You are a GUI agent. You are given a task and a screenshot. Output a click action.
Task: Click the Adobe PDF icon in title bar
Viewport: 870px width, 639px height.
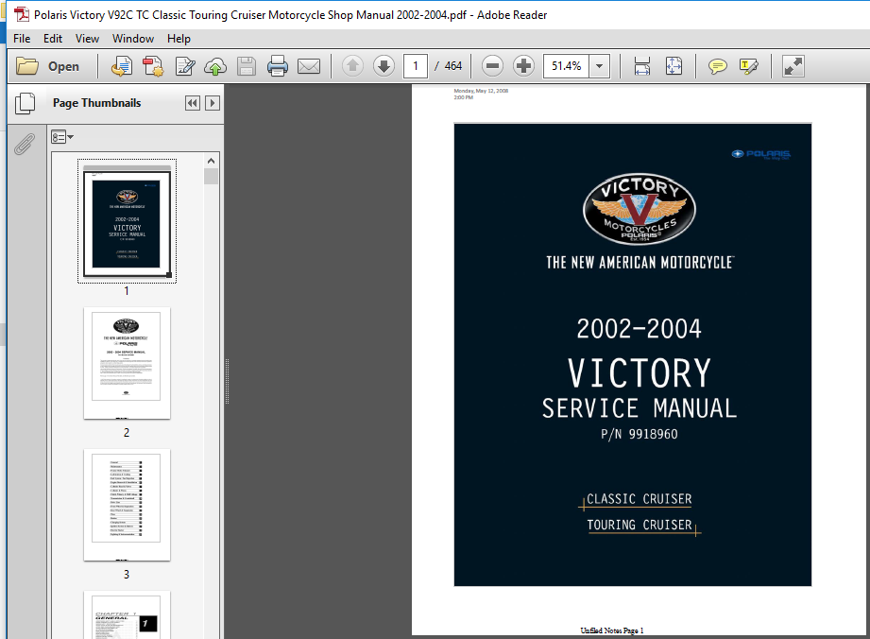pyautogui.click(x=22, y=14)
